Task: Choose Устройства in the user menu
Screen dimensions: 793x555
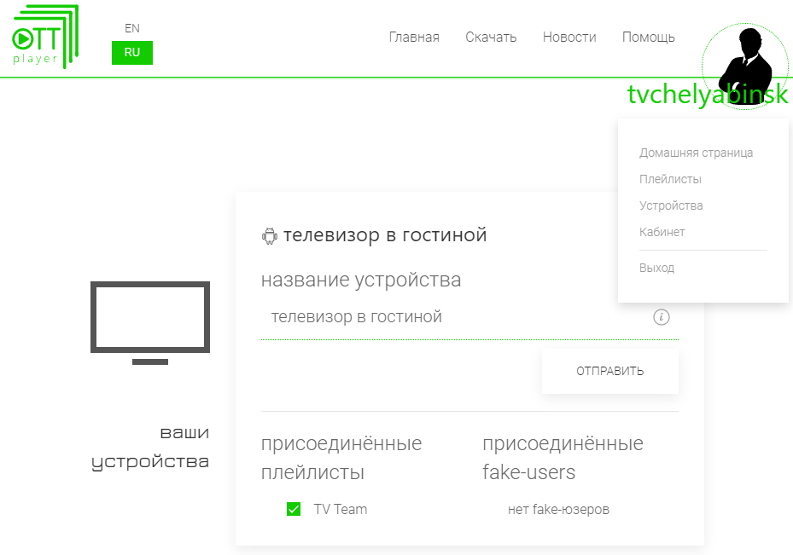Action: [671, 206]
